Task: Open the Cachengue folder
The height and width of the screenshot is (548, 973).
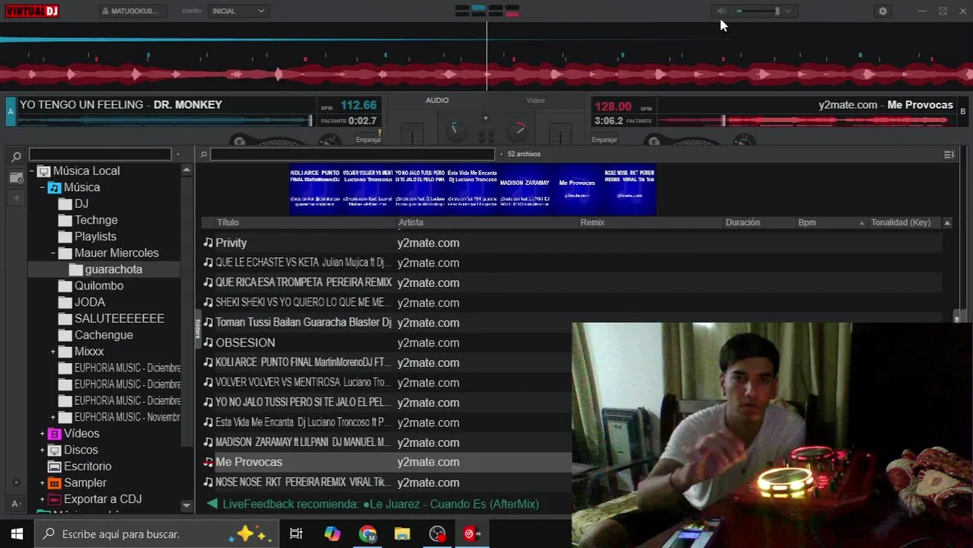Action: [x=104, y=335]
